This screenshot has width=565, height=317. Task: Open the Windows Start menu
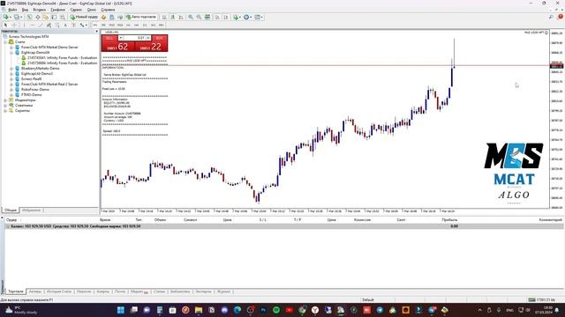click(121, 310)
